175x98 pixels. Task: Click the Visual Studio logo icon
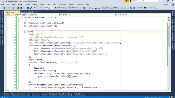pyautogui.click(x=3, y=1)
